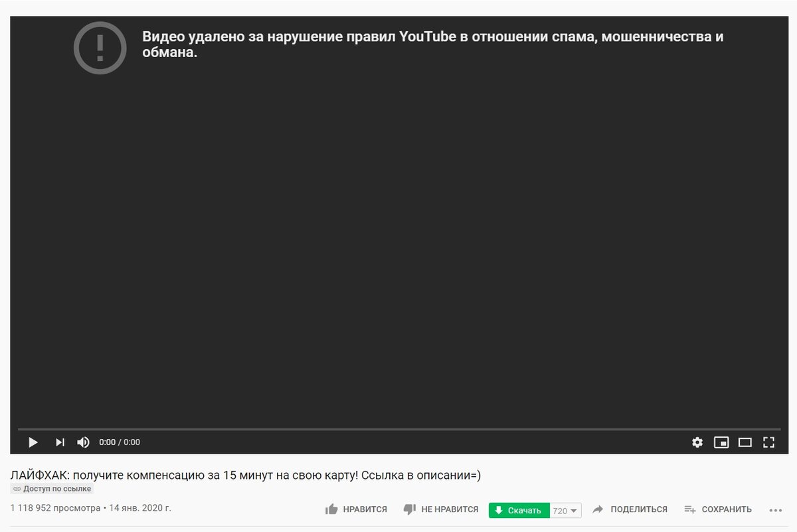797x532 pixels.
Task: Open the 720 quality dropdown
Action: (x=565, y=510)
